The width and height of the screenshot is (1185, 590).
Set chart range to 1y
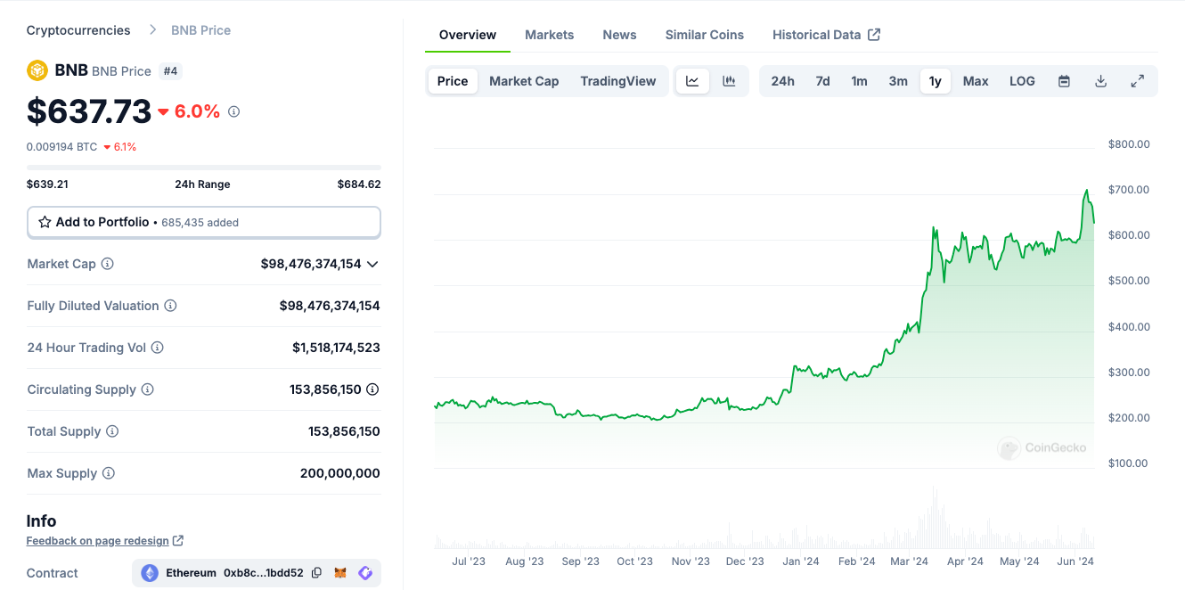pyautogui.click(x=936, y=81)
